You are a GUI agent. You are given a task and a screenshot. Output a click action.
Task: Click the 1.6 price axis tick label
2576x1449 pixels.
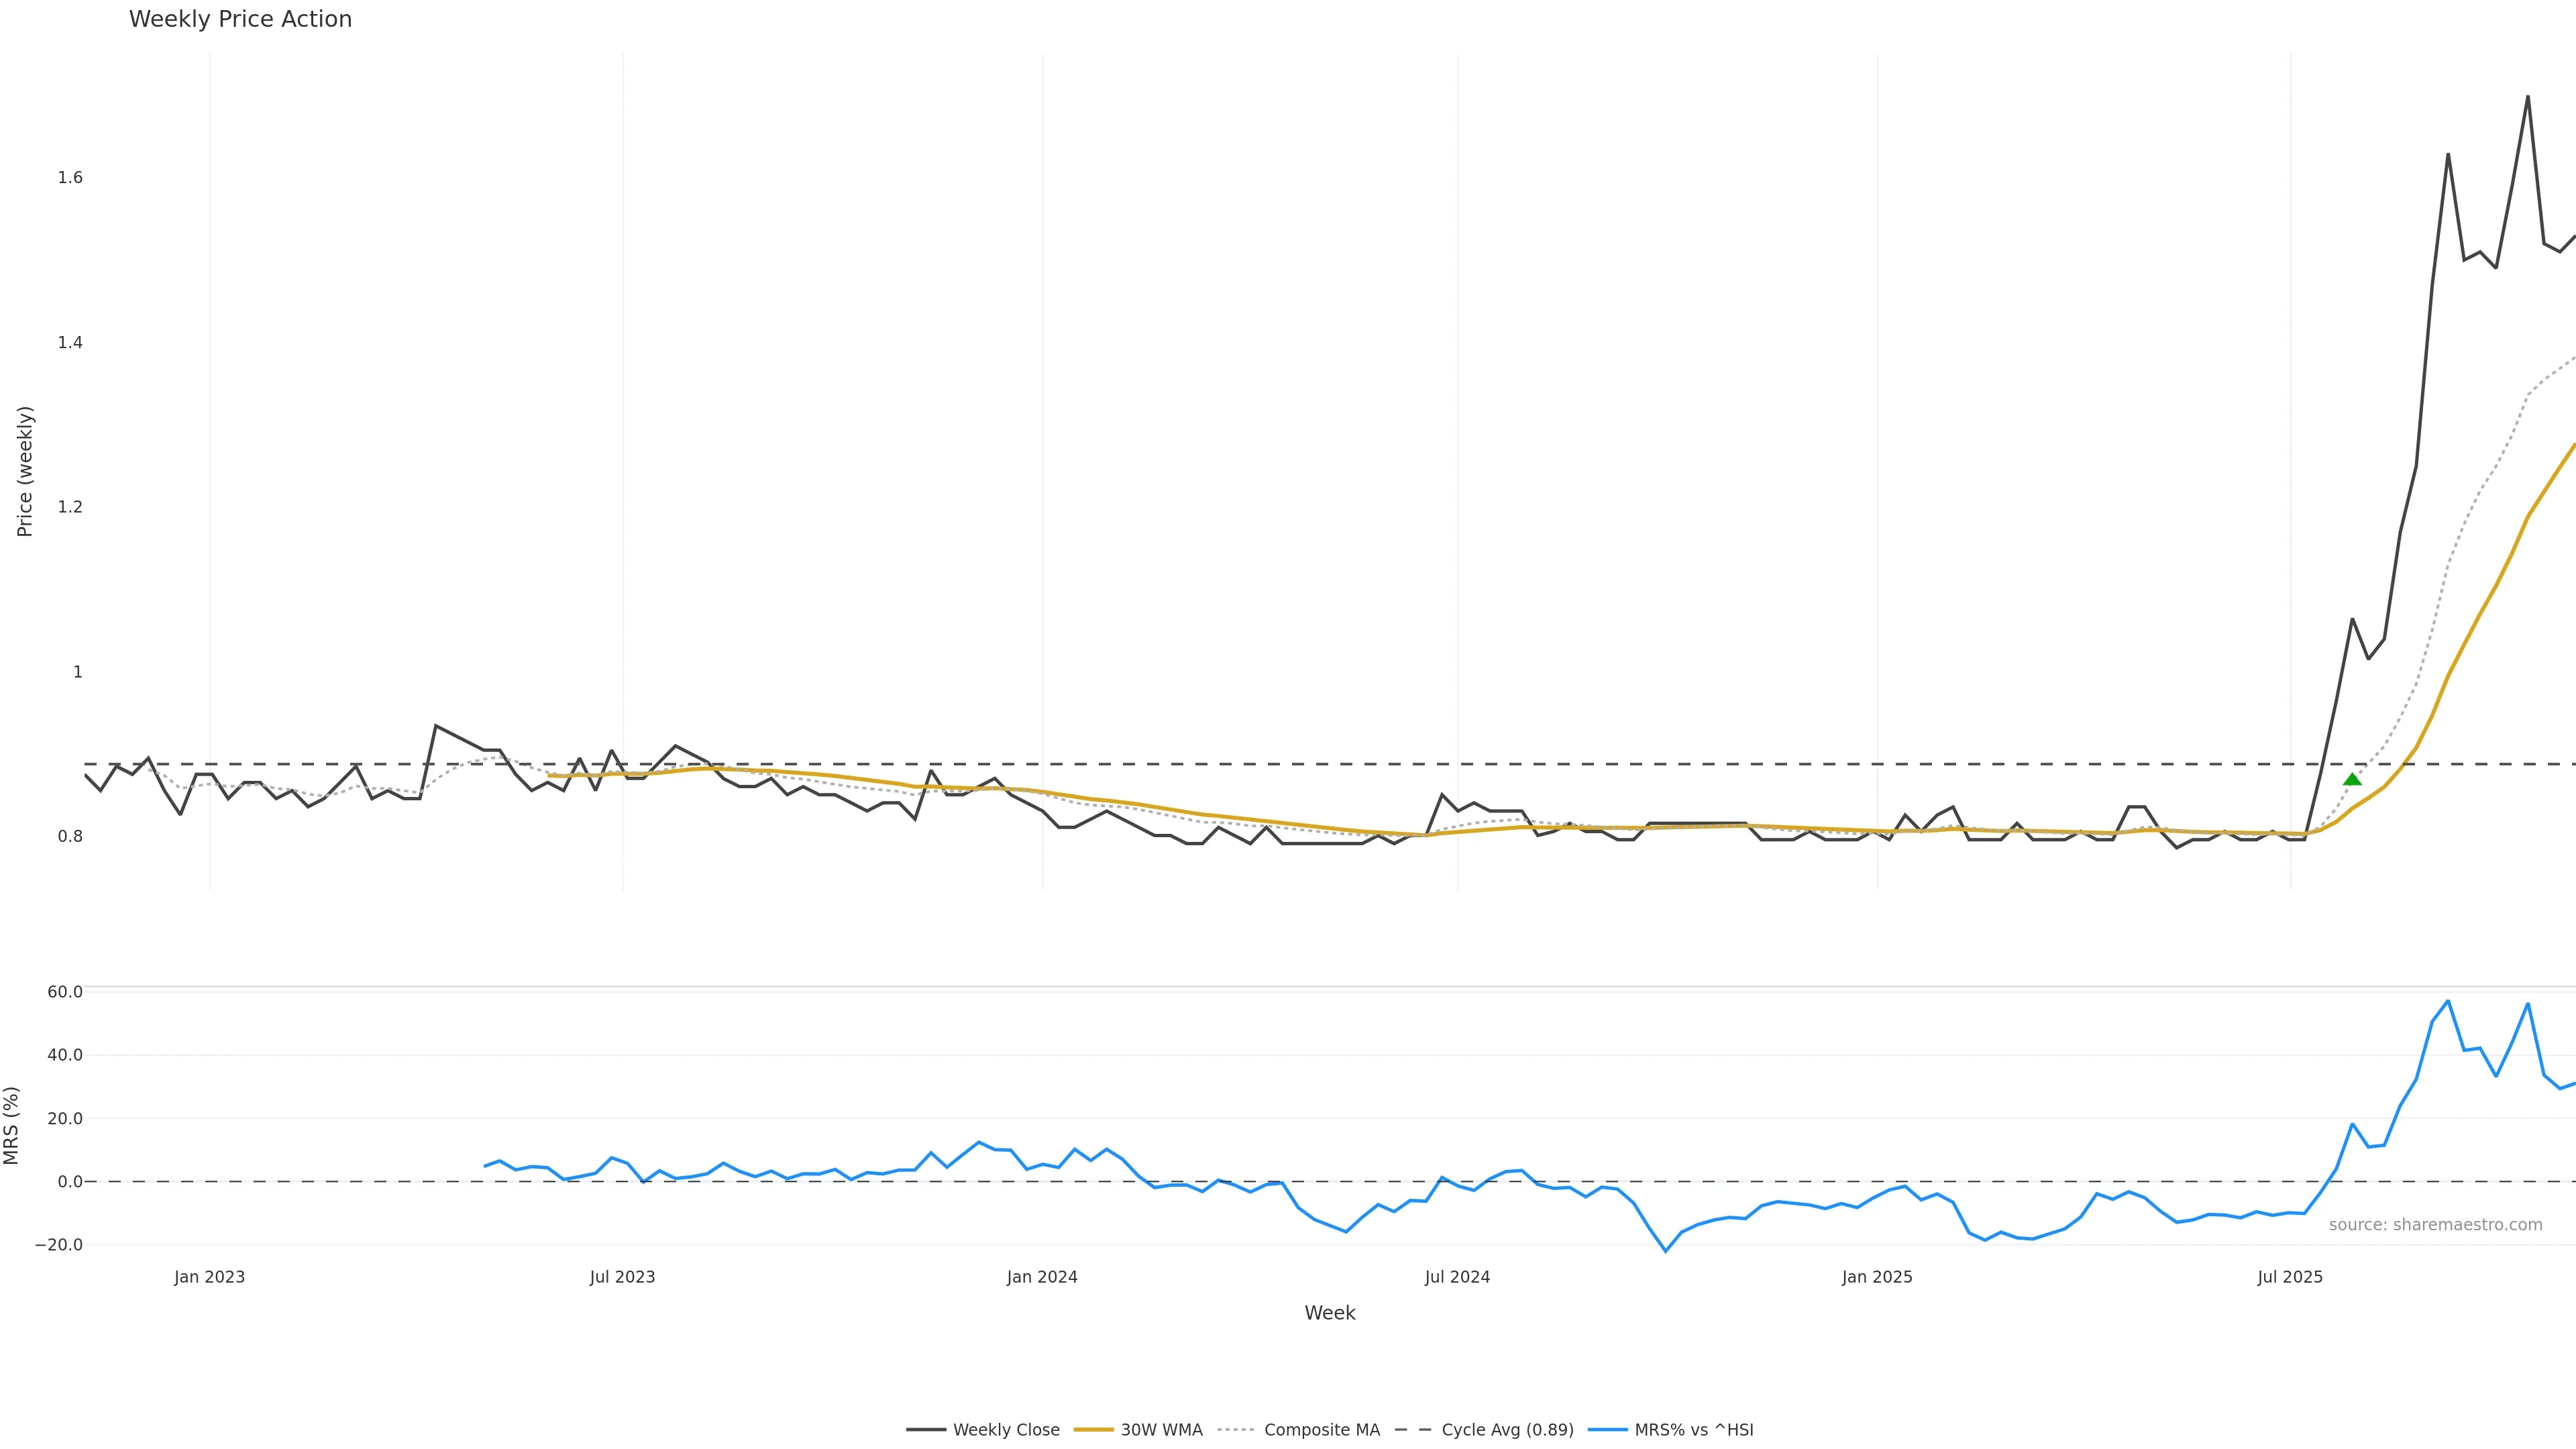pyautogui.click(x=70, y=178)
